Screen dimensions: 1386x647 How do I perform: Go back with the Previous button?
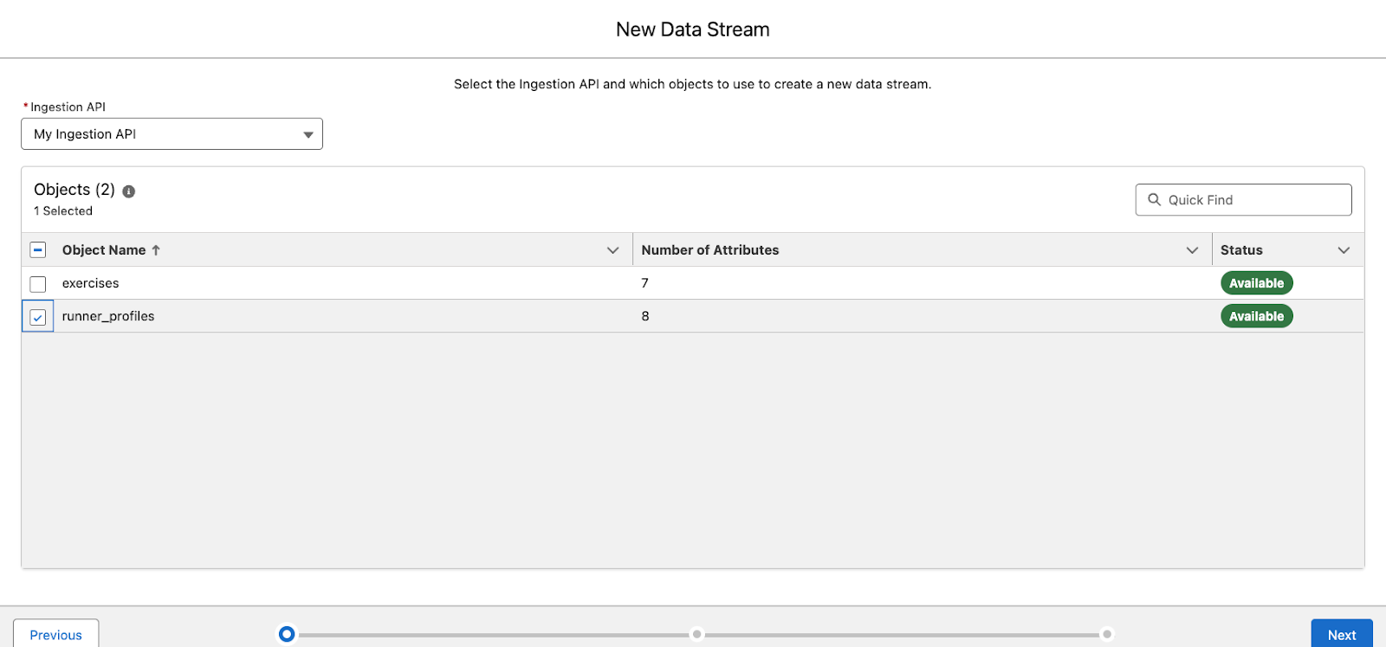[x=56, y=634]
